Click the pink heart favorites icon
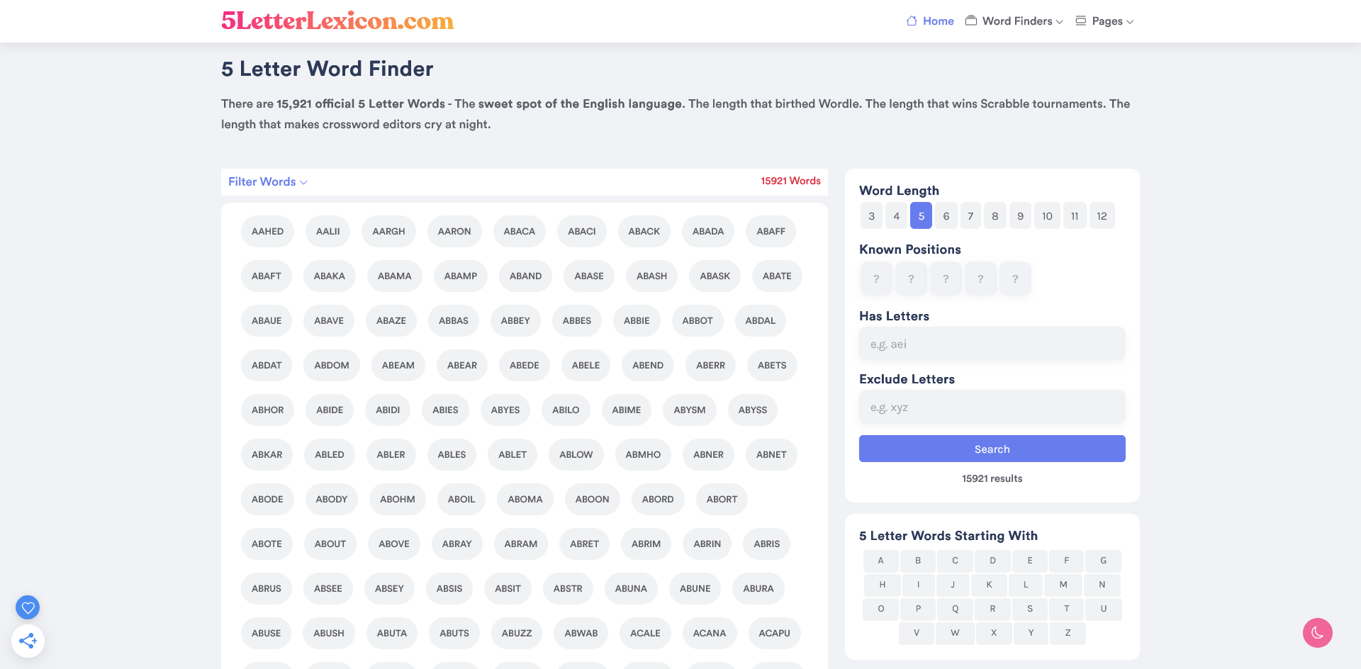 [x=28, y=607]
